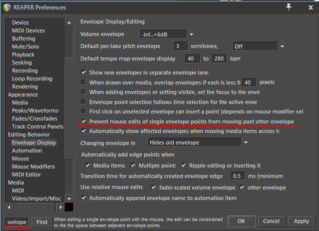319x231 pixels.
Task: Click the OK button
Action: (241, 221)
